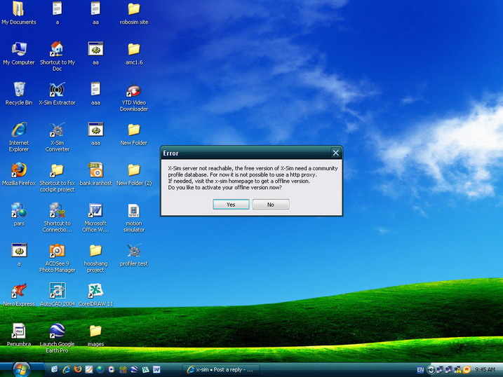Select the X-Sim Extractor desktop icon
The width and height of the screenshot is (503, 377).
[57, 90]
